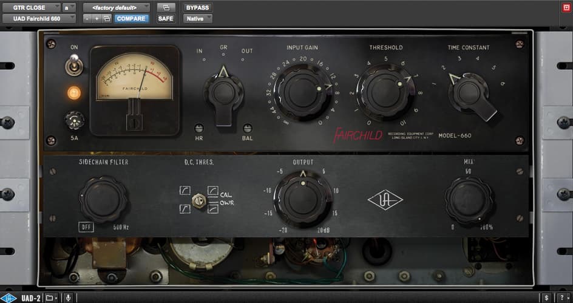Image resolution: width=573 pixels, height=303 pixels.
Task: Open the UAD preset folder menu
Action: coord(52,298)
